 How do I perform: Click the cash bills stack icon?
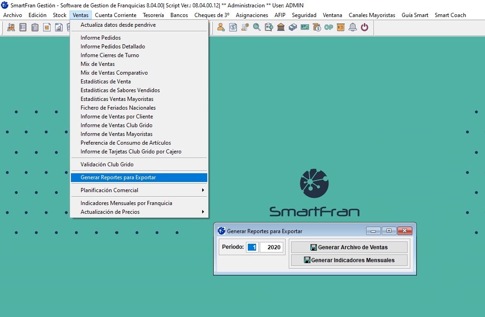pos(292,27)
